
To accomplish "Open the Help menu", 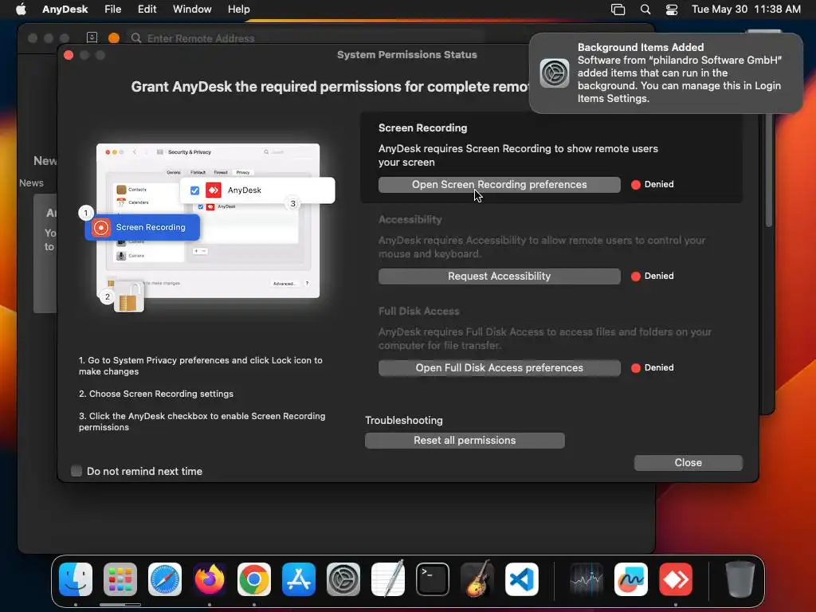I will [x=239, y=10].
